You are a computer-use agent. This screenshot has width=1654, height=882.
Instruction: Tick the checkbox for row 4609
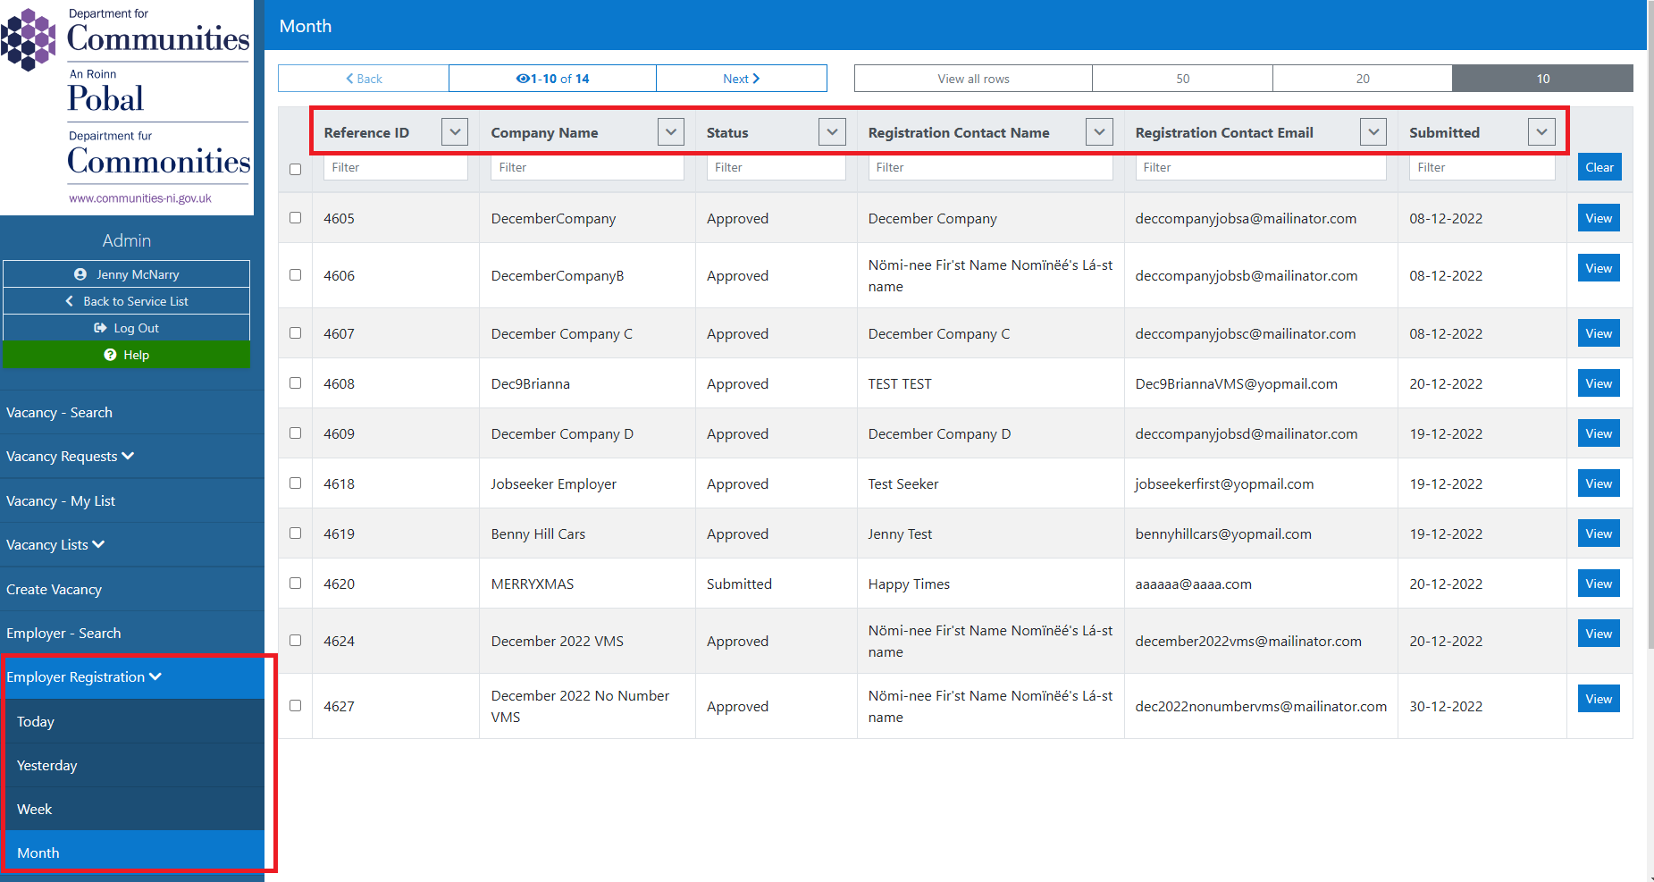295,433
